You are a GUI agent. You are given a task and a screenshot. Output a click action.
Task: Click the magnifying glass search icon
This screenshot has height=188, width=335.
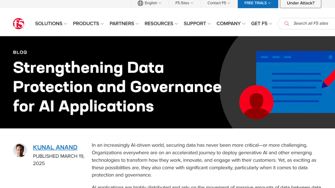coord(287,24)
